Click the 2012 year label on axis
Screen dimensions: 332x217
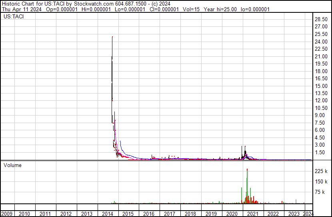[x=66, y=214]
